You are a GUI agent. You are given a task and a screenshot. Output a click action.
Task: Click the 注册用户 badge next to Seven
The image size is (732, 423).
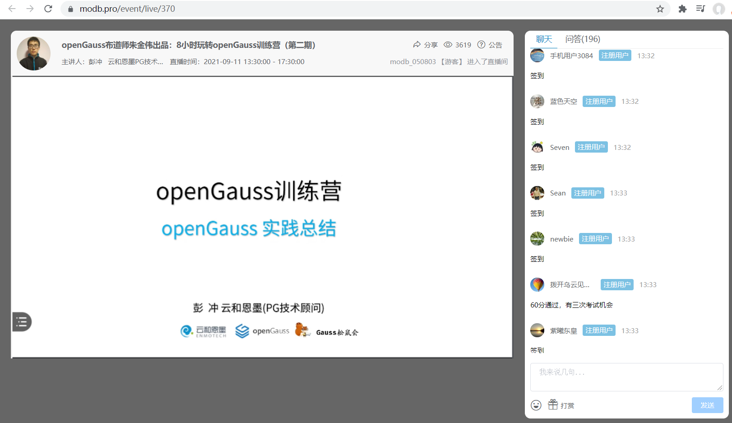(591, 147)
